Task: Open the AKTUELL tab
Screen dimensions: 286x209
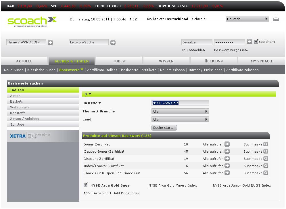Action: coord(24,61)
